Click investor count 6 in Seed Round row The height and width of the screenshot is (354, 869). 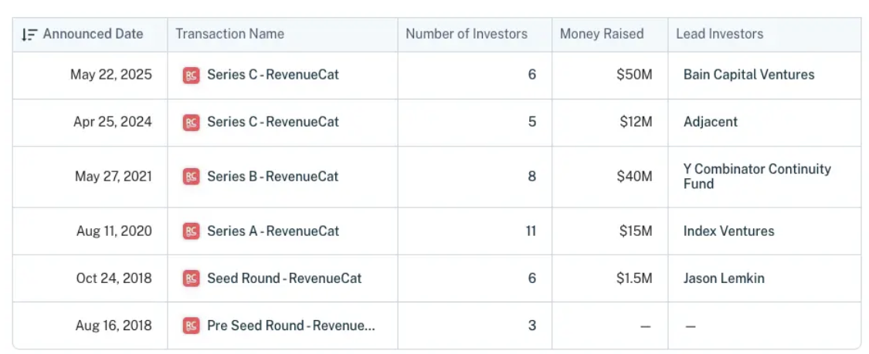pos(532,278)
